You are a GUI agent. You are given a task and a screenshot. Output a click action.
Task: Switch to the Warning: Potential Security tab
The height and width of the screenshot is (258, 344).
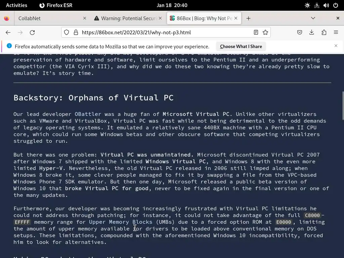pos(128,18)
